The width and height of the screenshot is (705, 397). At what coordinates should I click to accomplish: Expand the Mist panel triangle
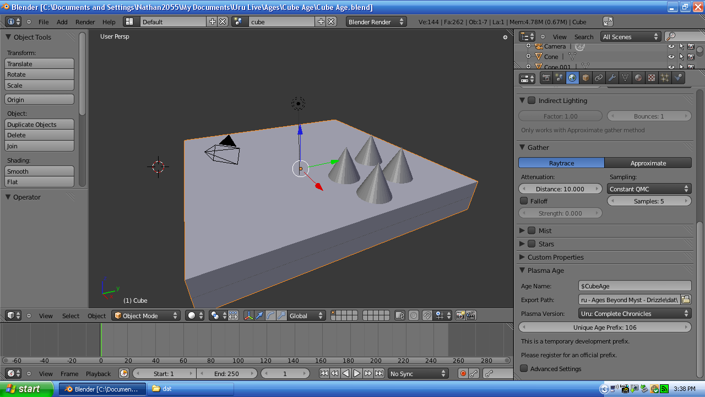click(x=522, y=230)
